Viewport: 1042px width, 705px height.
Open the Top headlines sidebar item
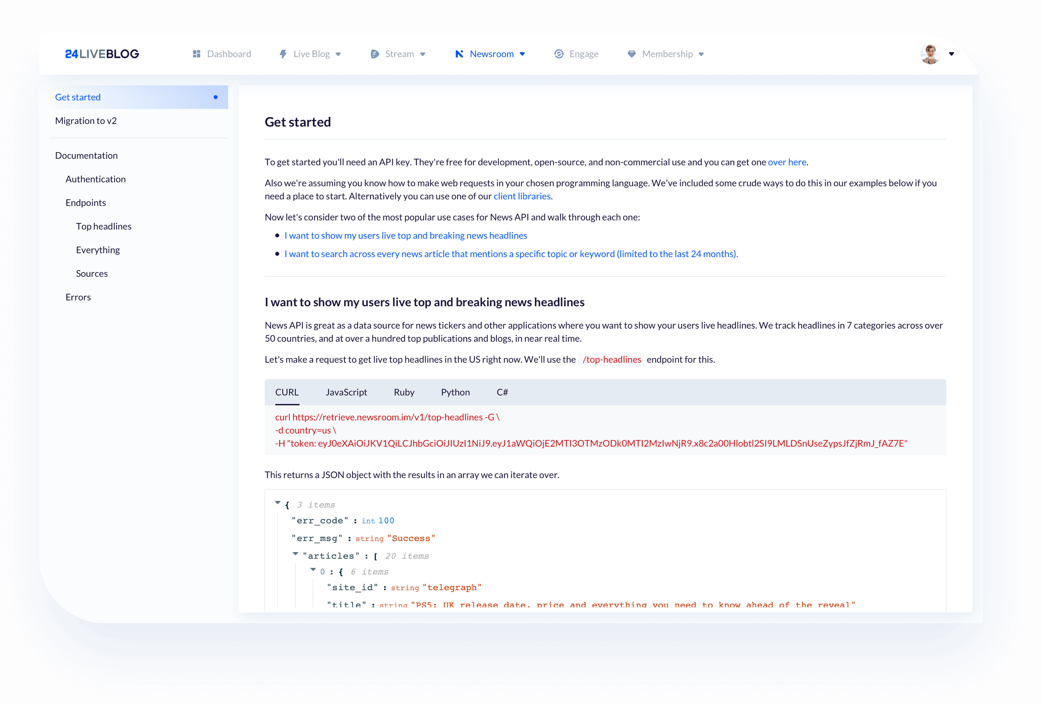[104, 226]
